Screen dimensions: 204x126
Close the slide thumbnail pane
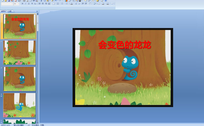click(37, 11)
